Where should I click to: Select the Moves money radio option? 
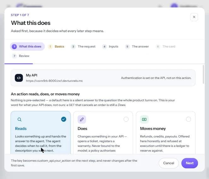click(x=188, y=119)
